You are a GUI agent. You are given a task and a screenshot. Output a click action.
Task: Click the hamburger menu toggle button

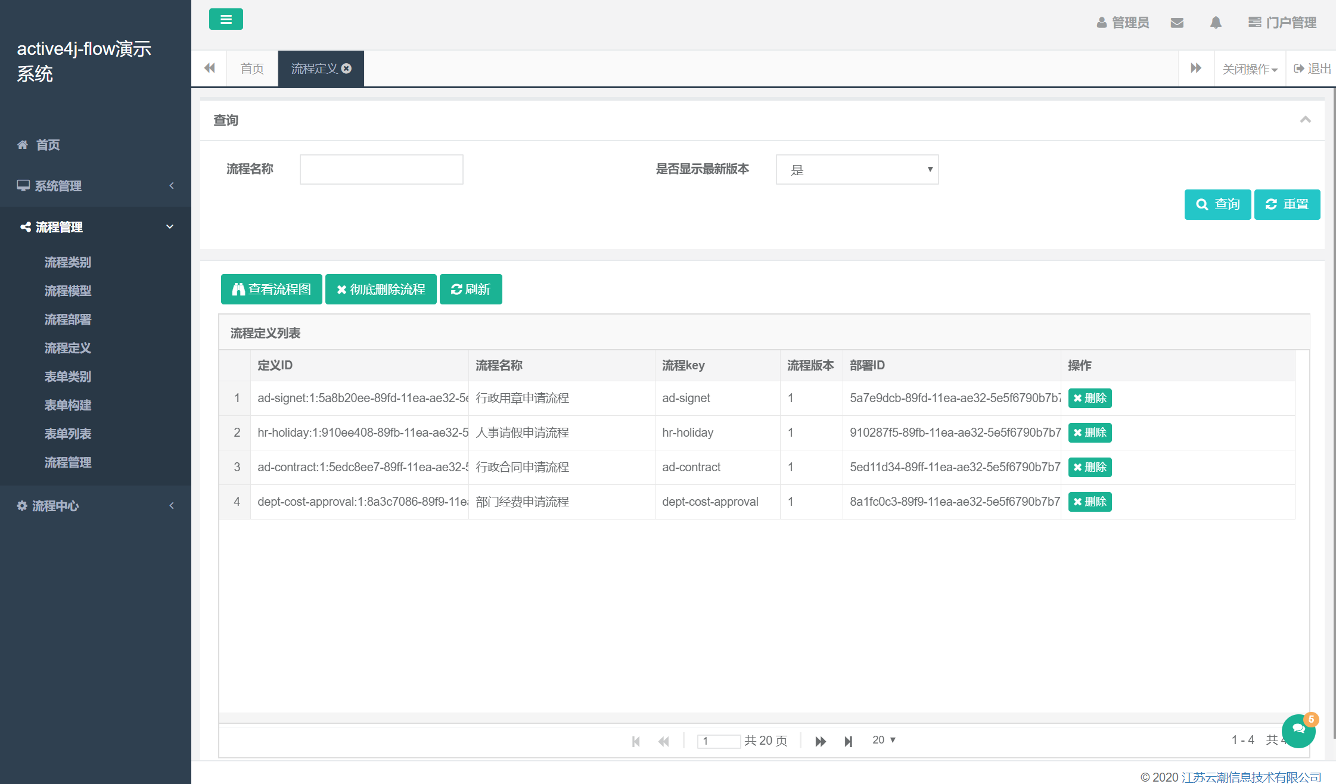[x=226, y=19]
